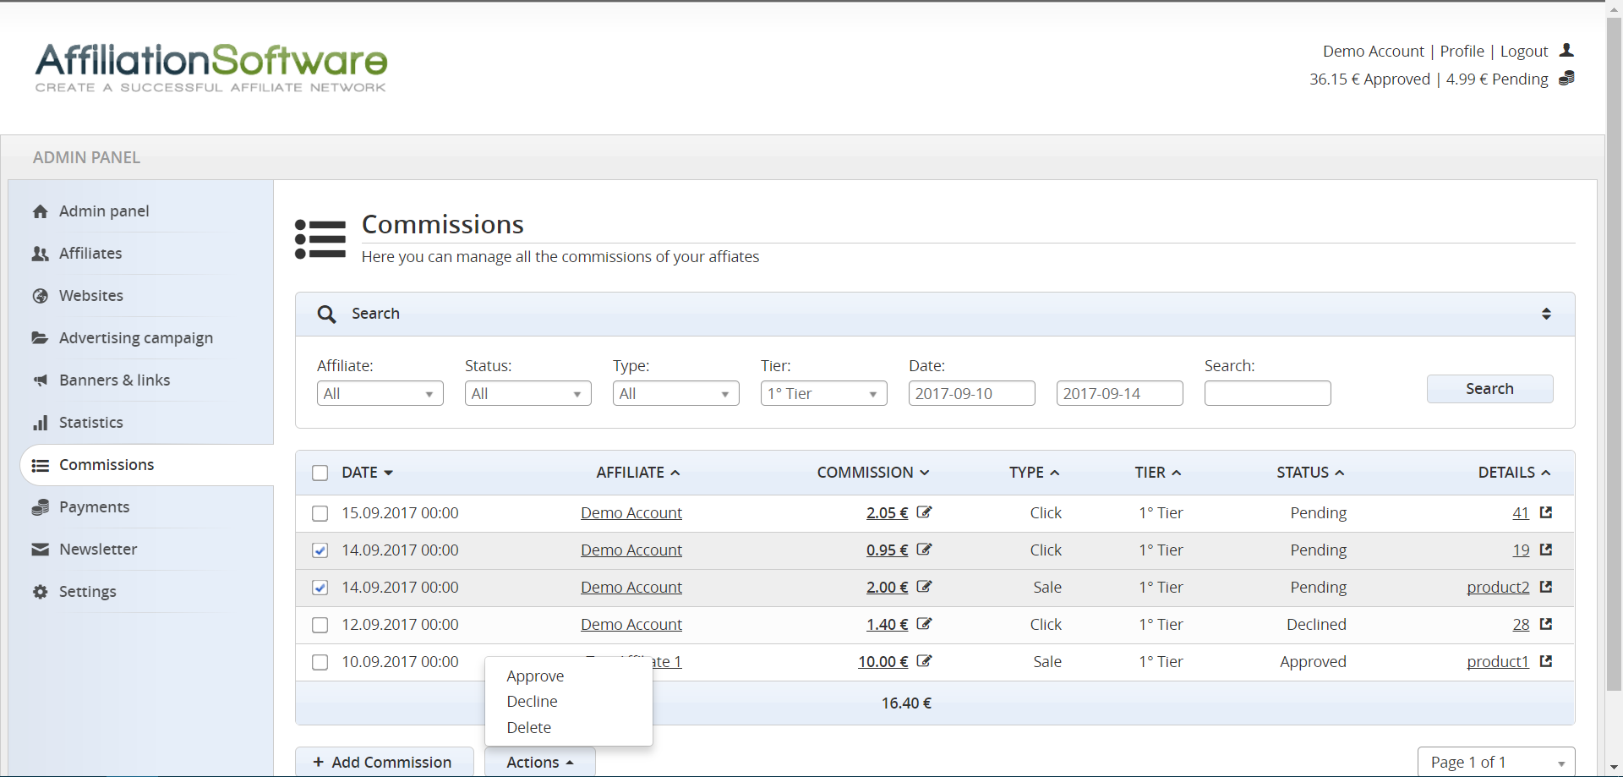Click the folder icon for Advertising campaign

point(40,338)
